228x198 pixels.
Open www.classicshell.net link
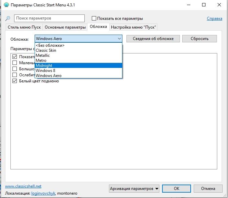[23, 186]
